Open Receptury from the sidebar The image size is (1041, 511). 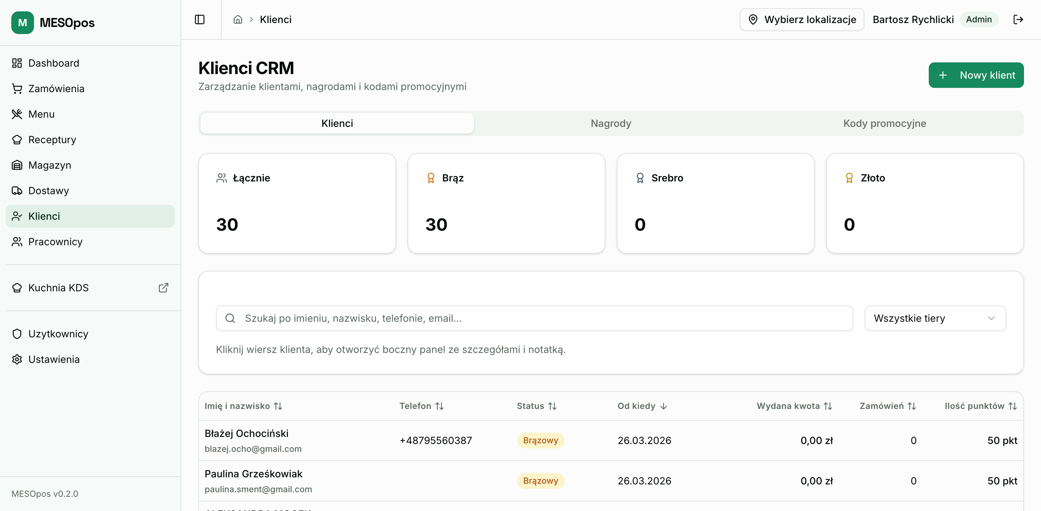tap(52, 139)
